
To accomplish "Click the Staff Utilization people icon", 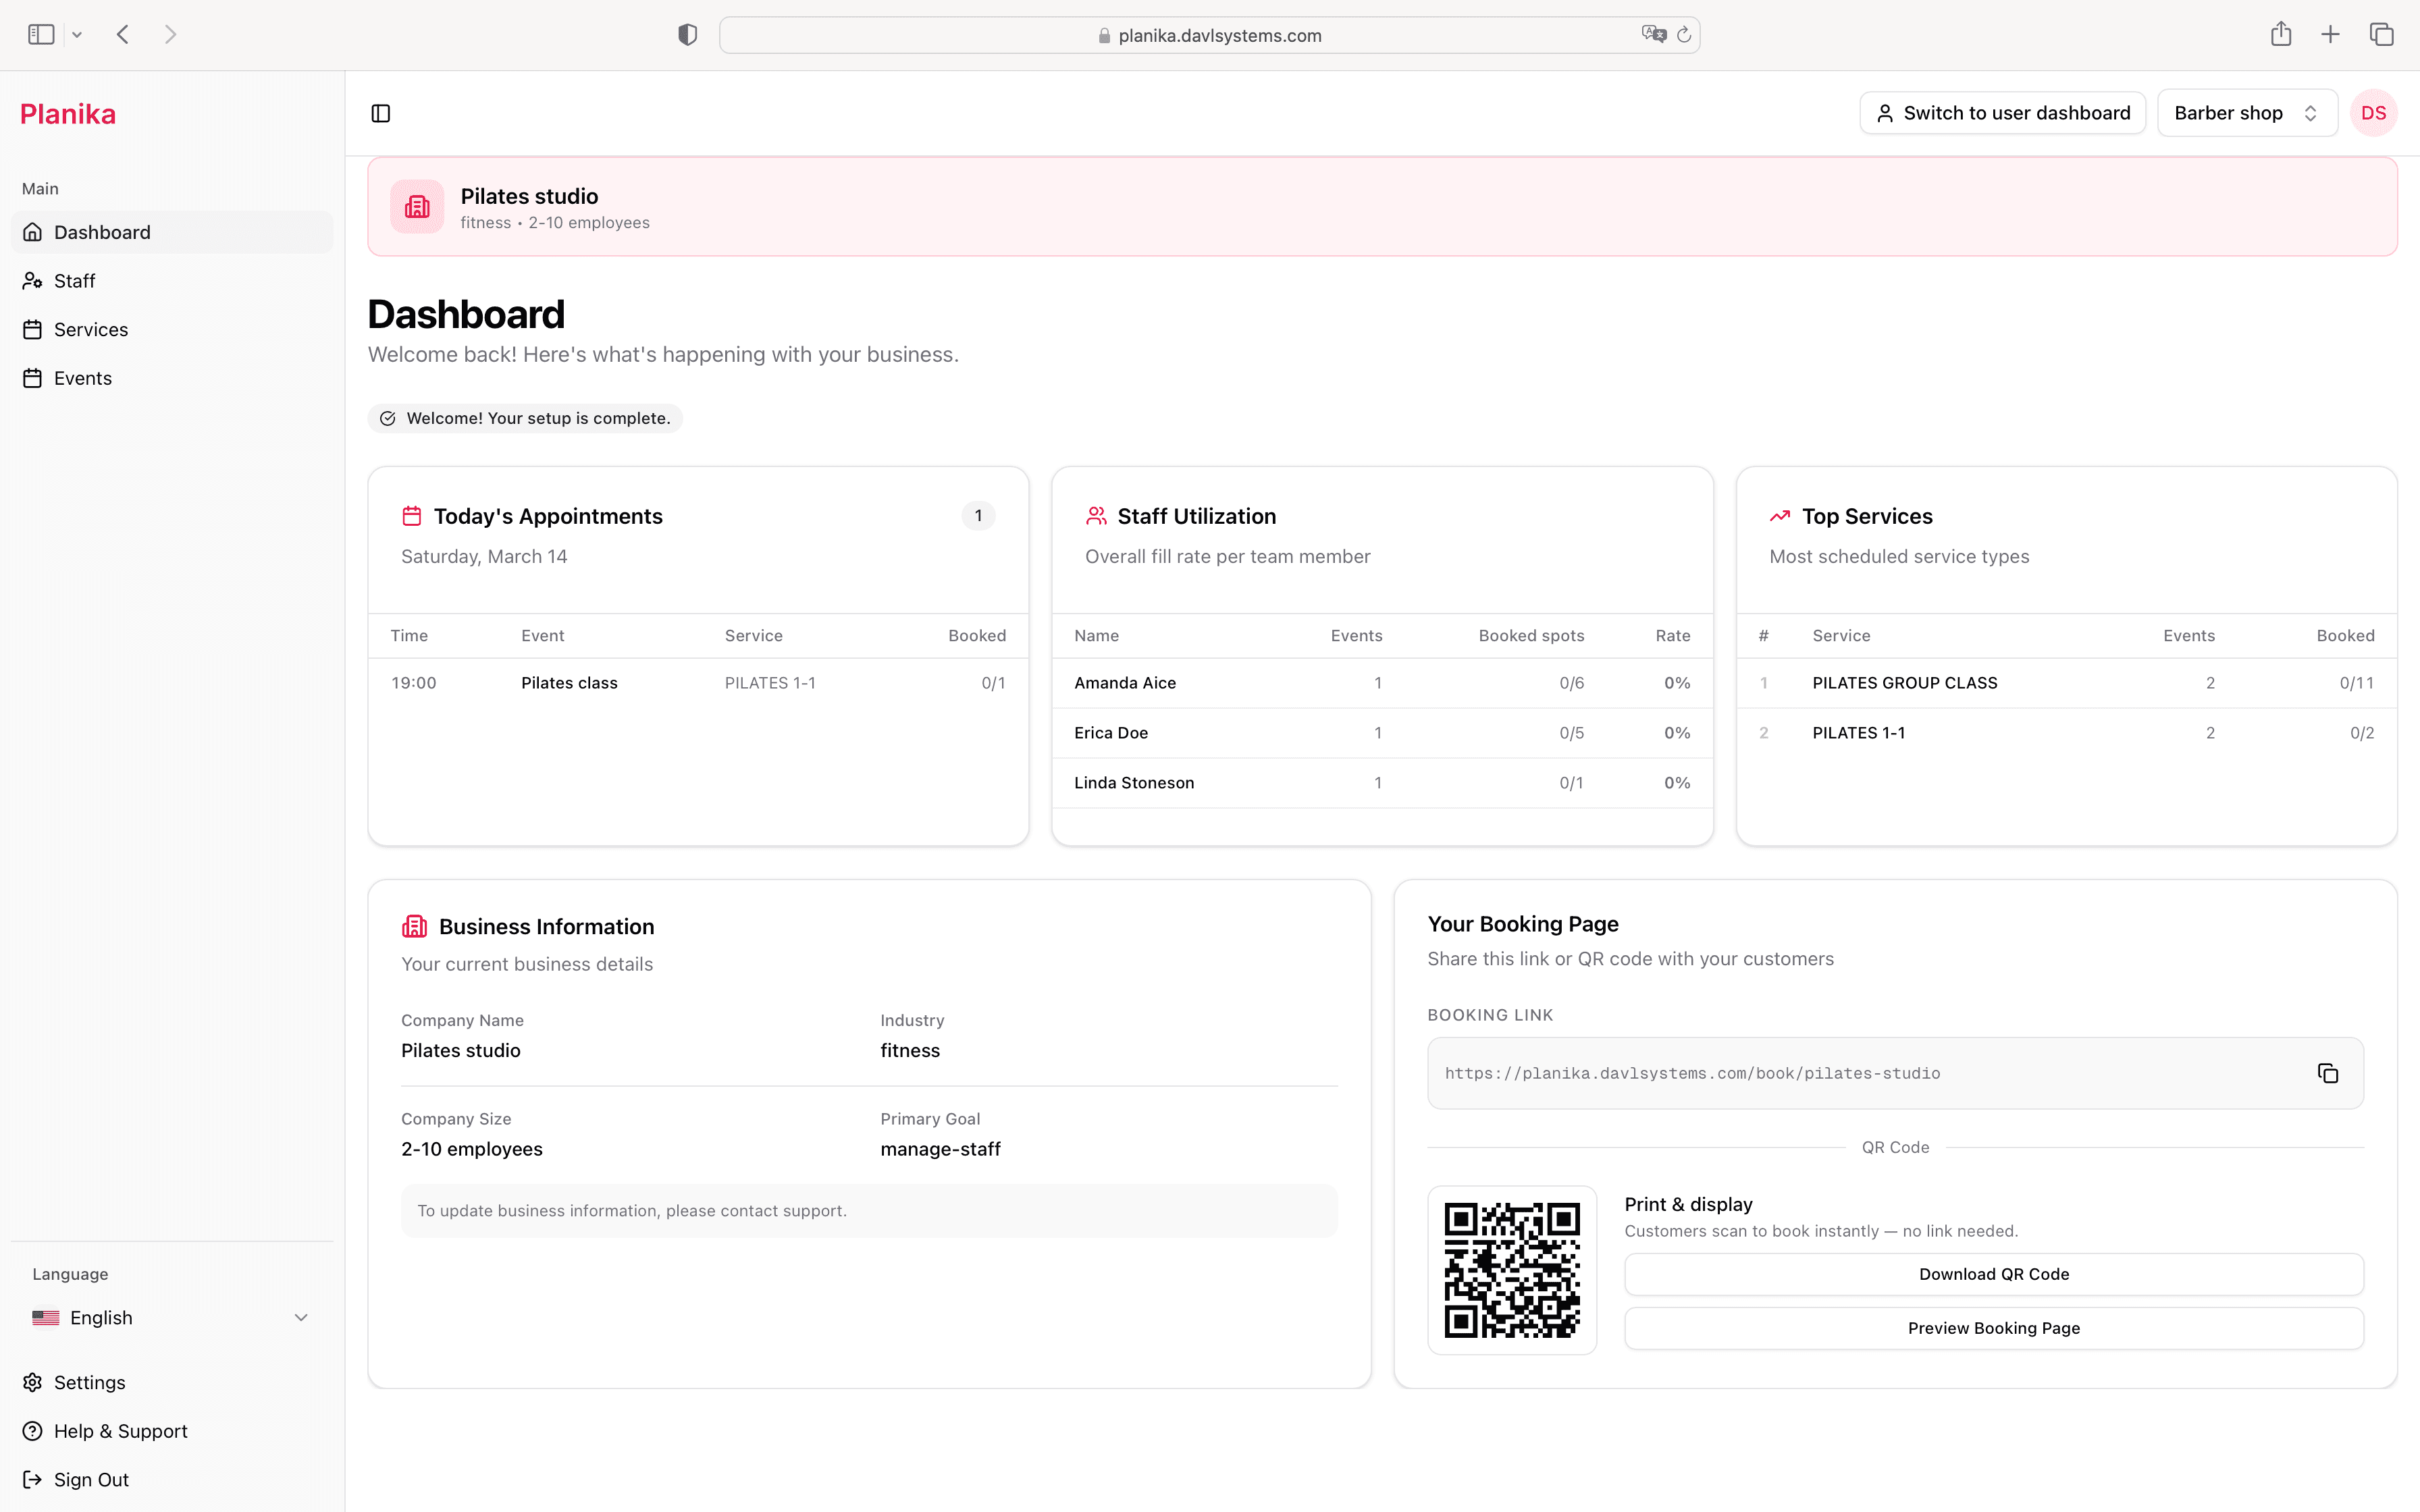I will (1096, 516).
